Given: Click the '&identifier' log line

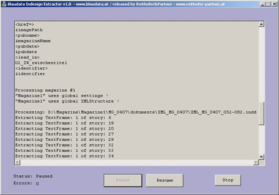Looking at the screenshot, I should tap(30, 74).
